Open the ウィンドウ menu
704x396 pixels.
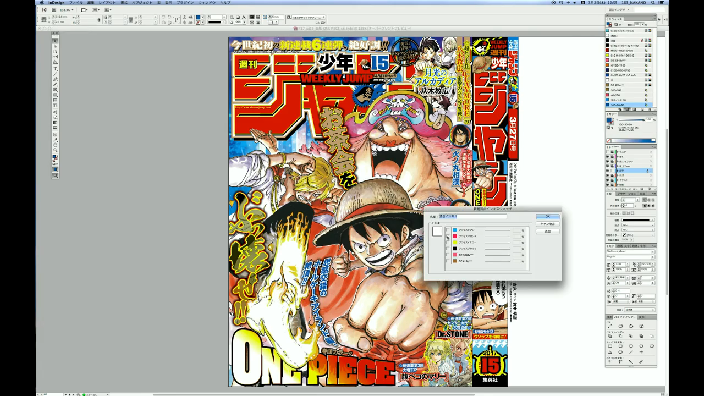[207, 3]
